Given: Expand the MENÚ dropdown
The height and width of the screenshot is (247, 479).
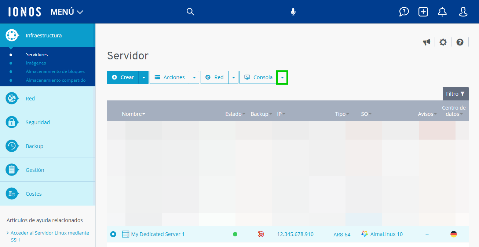Looking at the screenshot, I should [x=67, y=11].
